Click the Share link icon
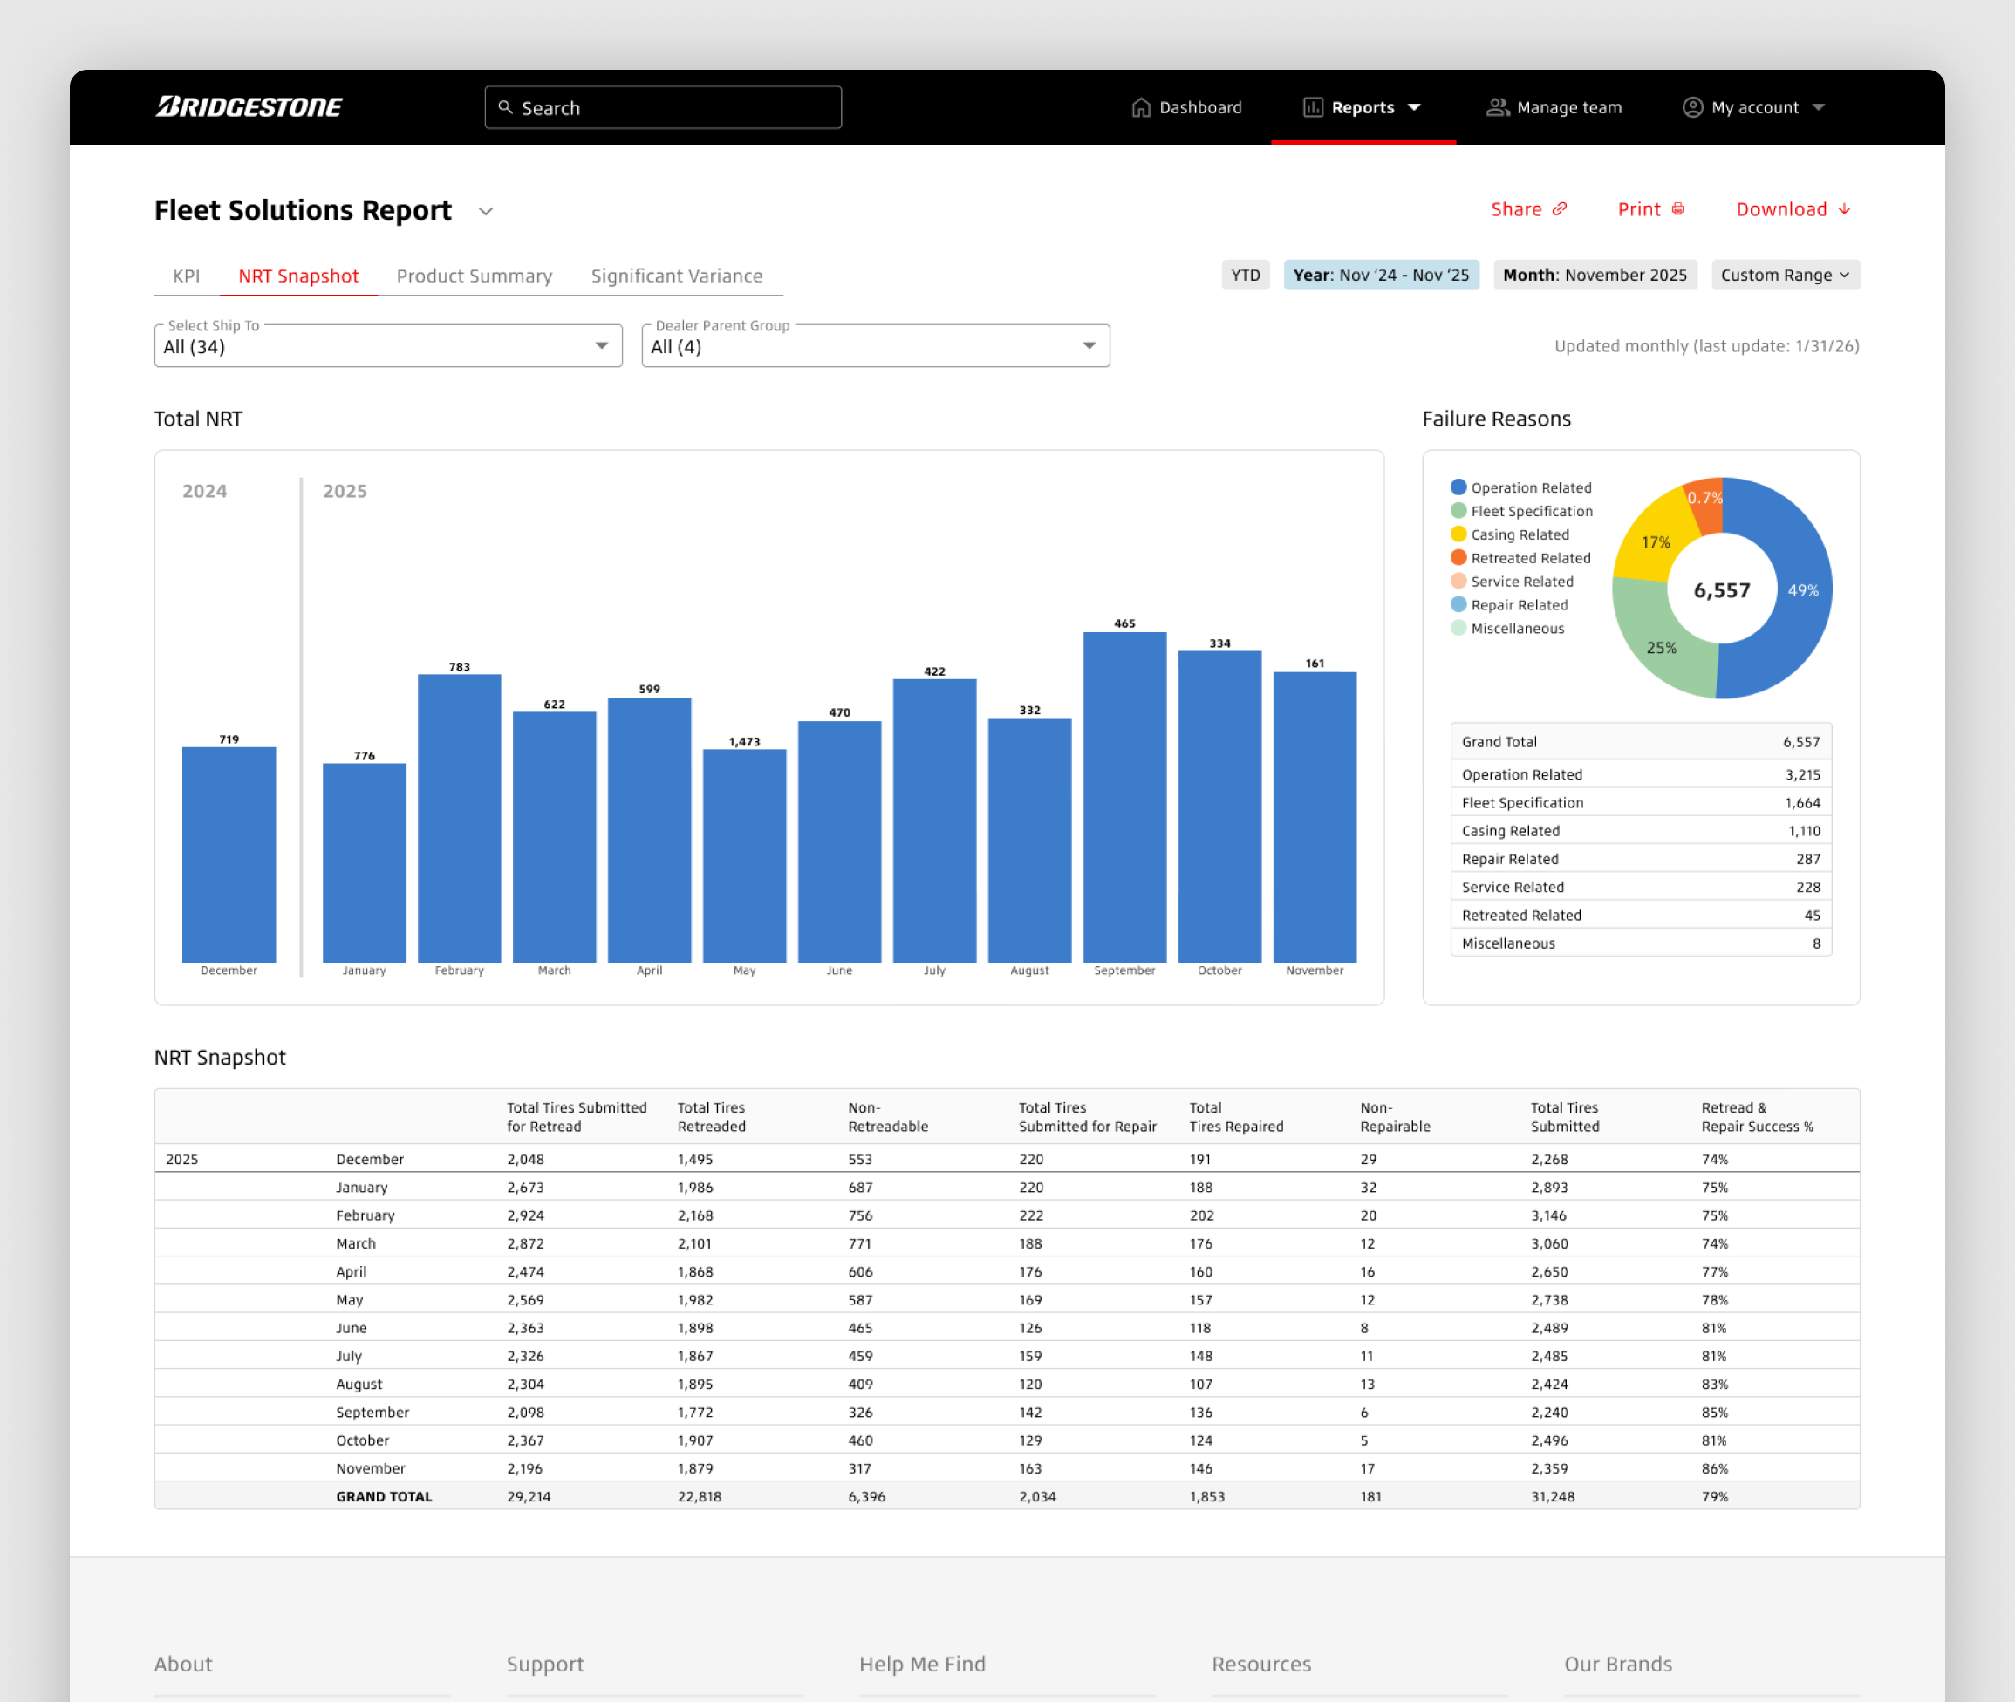The width and height of the screenshot is (2015, 1702). click(x=1560, y=209)
